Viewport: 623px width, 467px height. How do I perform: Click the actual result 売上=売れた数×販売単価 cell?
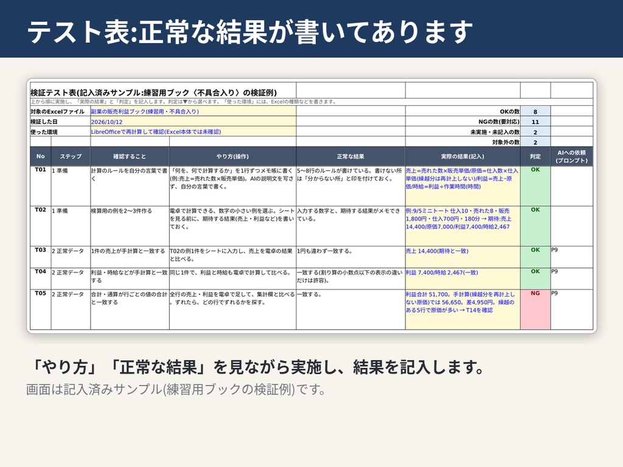tap(462, 186)
